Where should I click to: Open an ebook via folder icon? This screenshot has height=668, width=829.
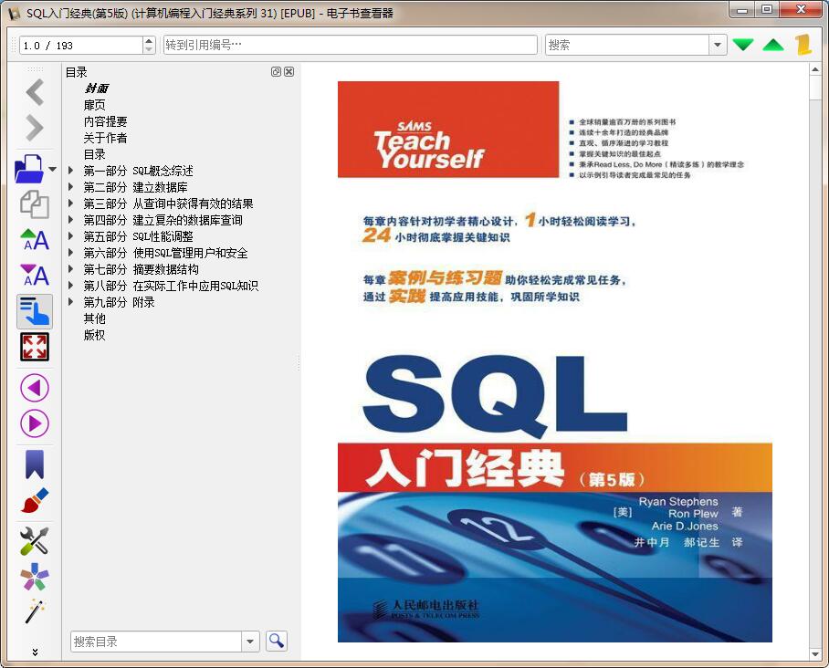coord(29,169)
